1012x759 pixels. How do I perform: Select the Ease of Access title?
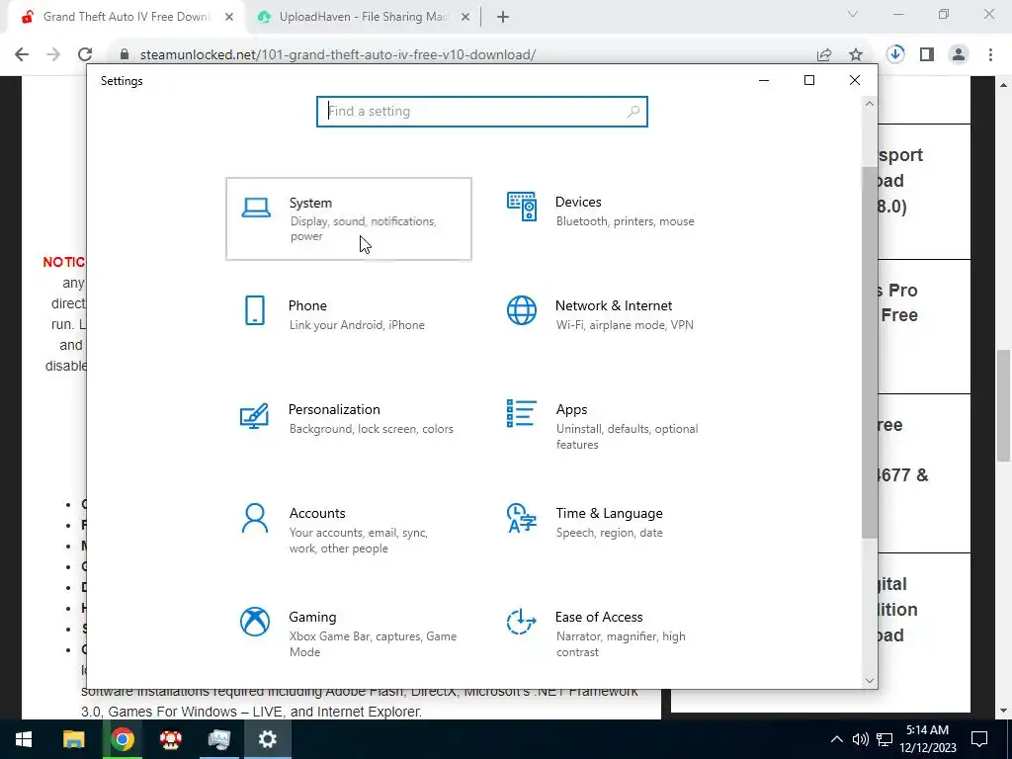(x=599, y=617)
